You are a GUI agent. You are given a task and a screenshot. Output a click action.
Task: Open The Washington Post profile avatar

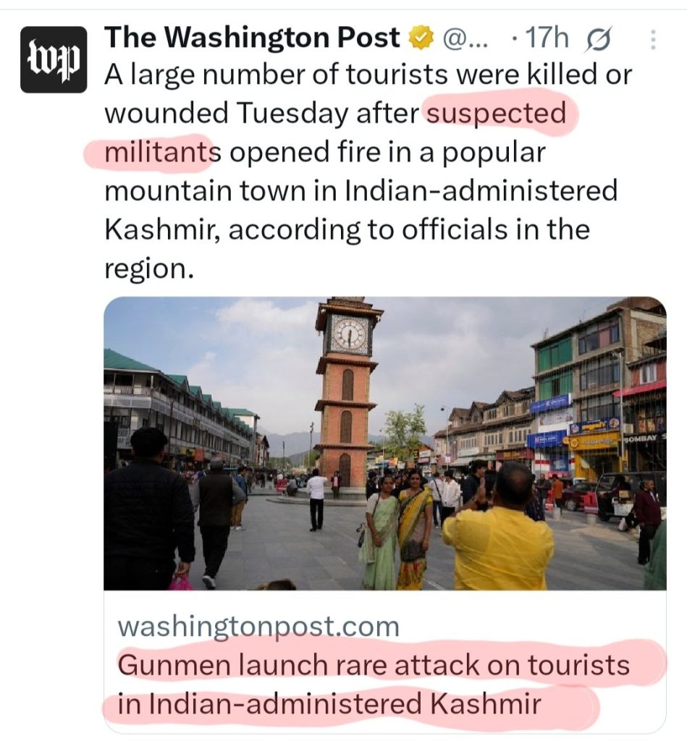pos(54,59)
